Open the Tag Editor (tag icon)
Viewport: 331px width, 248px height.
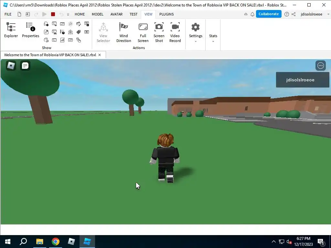[78, 32]
